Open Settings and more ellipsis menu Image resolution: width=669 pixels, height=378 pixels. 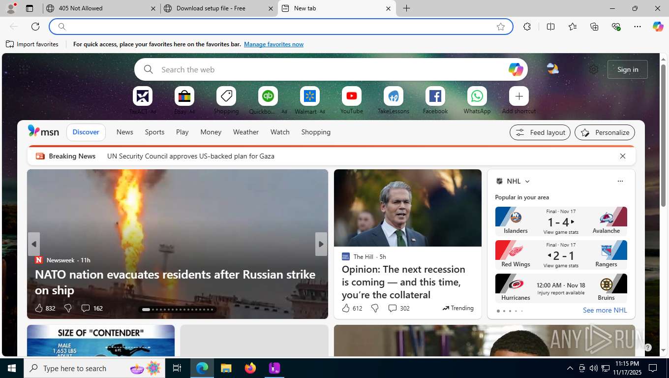(638, 27)
